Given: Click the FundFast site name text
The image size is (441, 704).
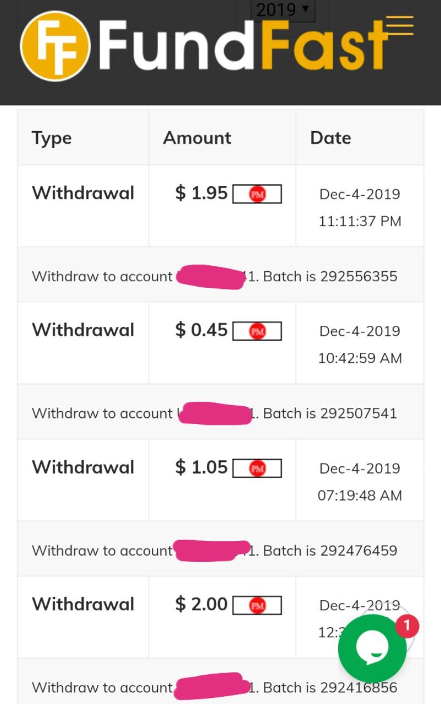Looking at the screenshot, I should click(x=242, y=46).
